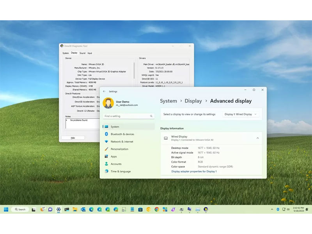Viewport: 312px width, 234px height.
Task: Click the Notes box showing No problems found
Action: tap(83, 123)
